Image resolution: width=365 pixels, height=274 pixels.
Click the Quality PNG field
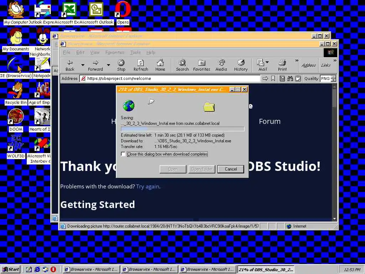click(326, 78)
